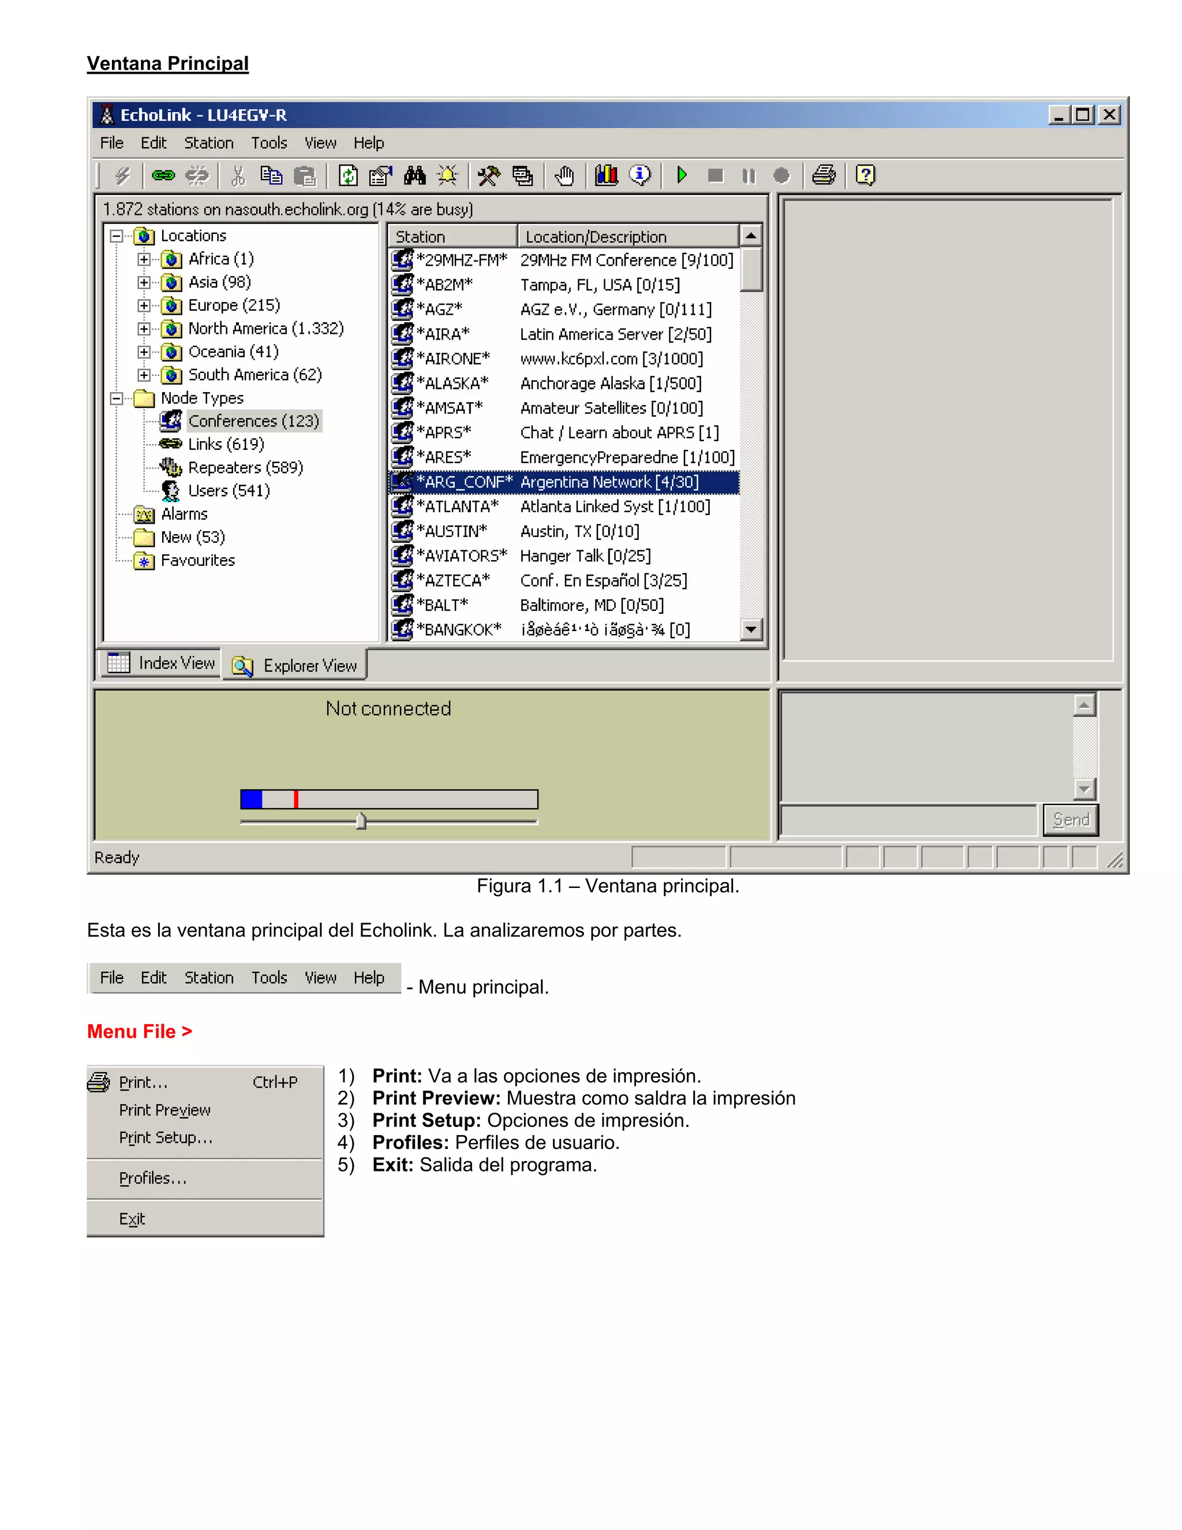Click the binoculars Find icon
This screenshot has width=1182, height=1530.
click(x=414, y=175)
